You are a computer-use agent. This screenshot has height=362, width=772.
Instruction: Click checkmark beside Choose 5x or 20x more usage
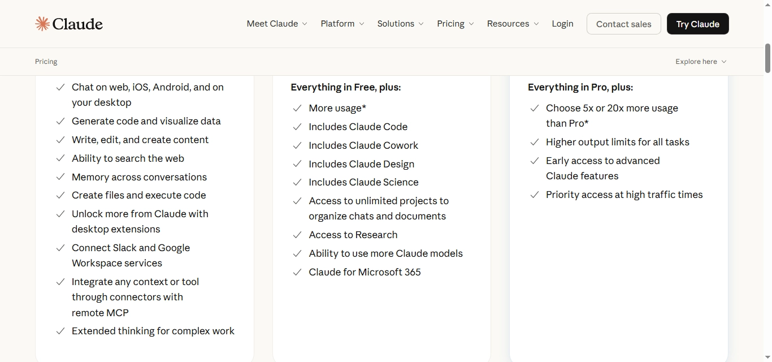point(535,109)
